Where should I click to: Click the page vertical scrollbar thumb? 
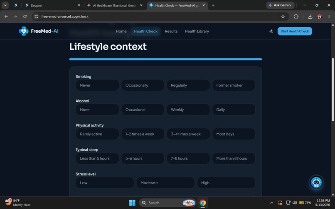333,90
